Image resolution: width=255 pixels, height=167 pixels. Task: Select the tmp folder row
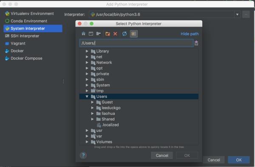tap(139, 91)
